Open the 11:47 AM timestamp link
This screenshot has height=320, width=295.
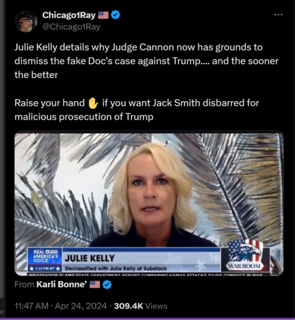pyautogui.click(x=31, y=306)
